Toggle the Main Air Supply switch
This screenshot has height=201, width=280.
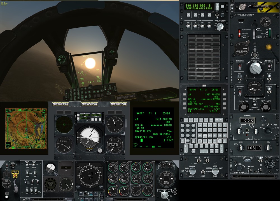pos(269,91)
